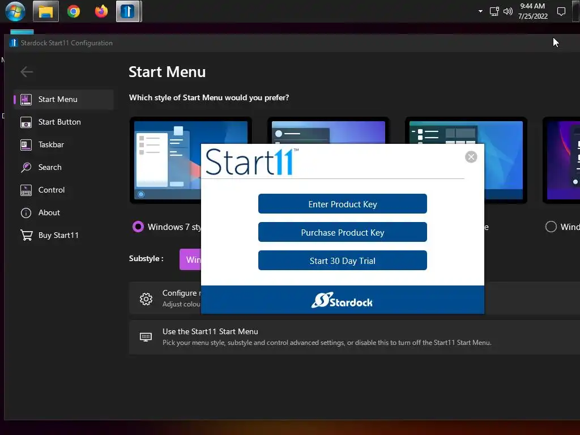Click the About info circle icon

[26, 213]
